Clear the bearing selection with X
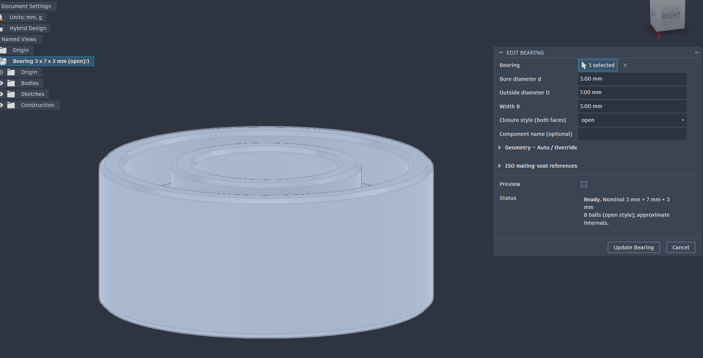The height and width of the screenshot is (358, 703). pyautogui.click(x=625, y=65)
